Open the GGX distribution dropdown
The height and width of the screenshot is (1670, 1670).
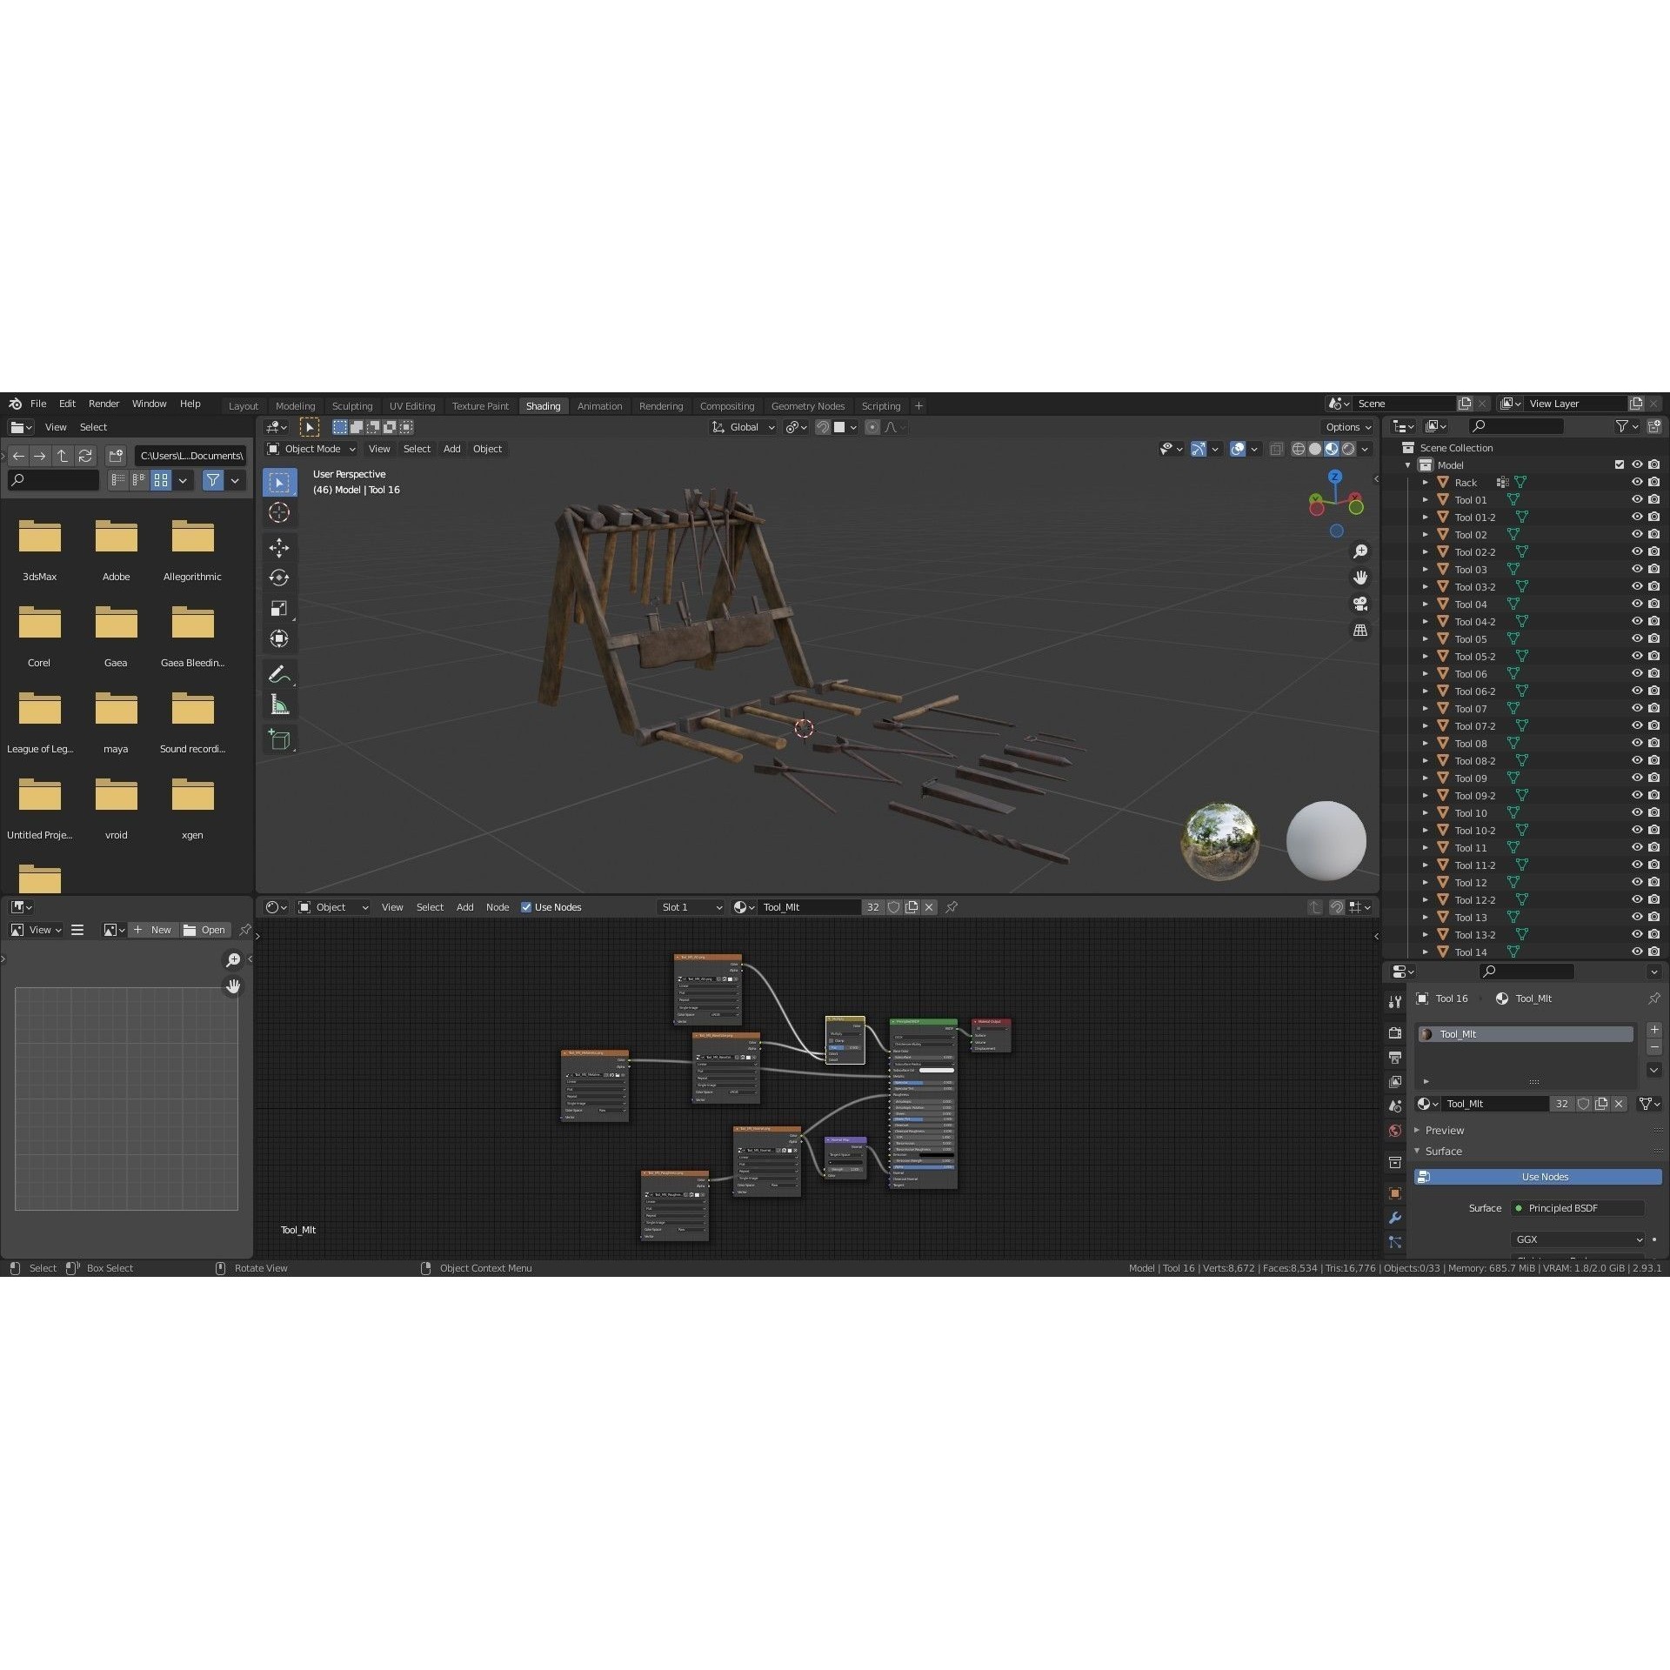(x=1576, y=1239)
